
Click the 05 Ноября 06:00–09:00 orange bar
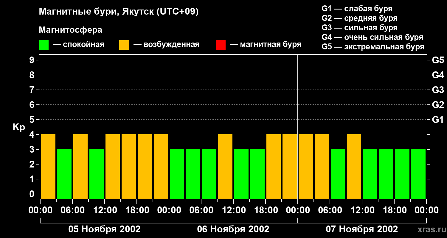[x=80, y=166]
